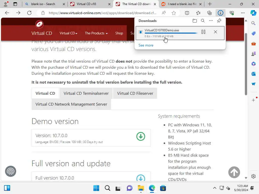Download Demo version 10.7.0.0
The image size is (259, 194).
[141, 136]
